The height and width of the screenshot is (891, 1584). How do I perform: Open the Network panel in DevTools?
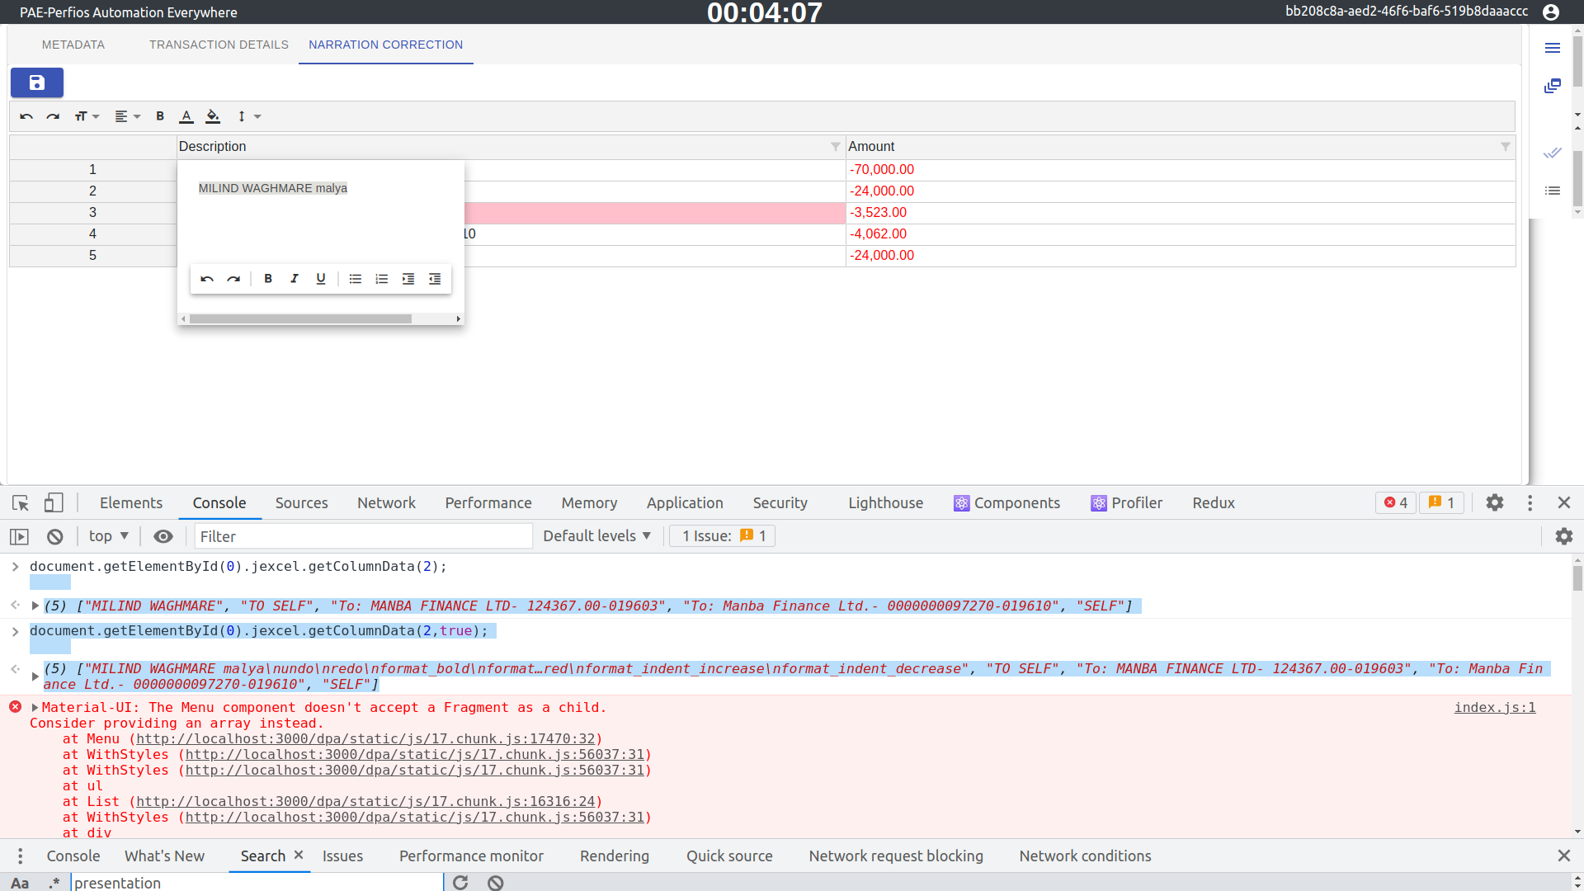pyautogui.click(x=385, y=502)
